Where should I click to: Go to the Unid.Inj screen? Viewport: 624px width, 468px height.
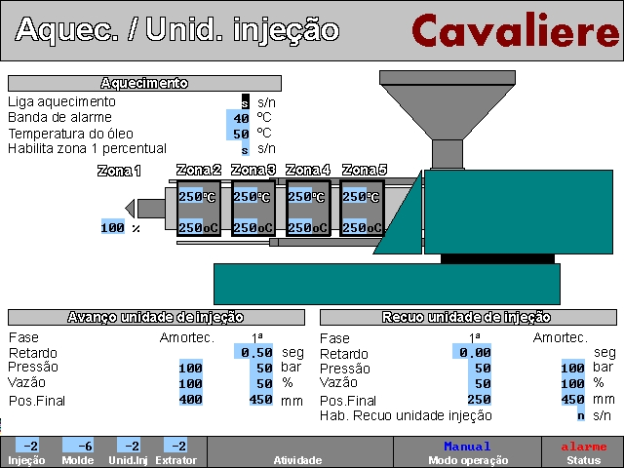127,451
